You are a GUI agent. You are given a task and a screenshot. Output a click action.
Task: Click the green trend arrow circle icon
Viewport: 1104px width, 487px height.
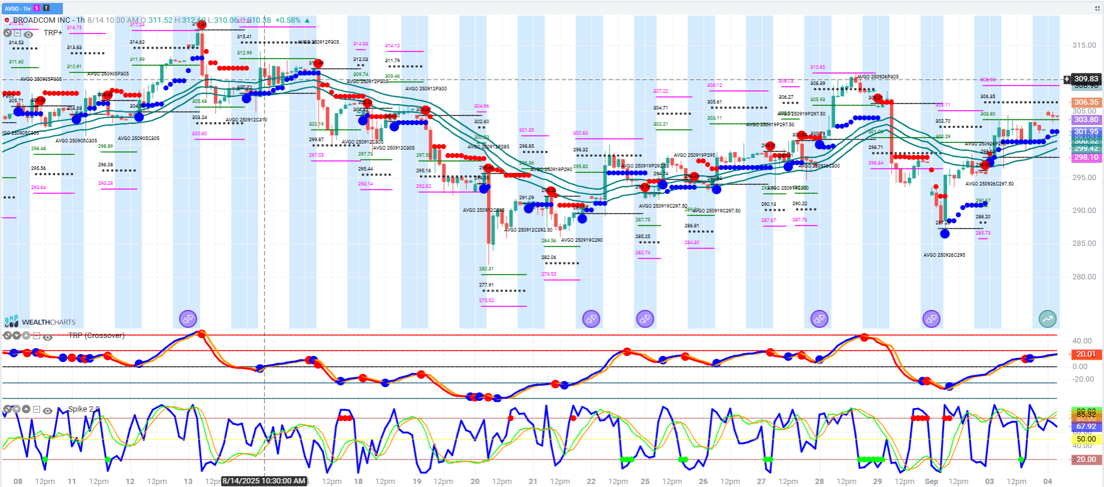(1048, 319)
